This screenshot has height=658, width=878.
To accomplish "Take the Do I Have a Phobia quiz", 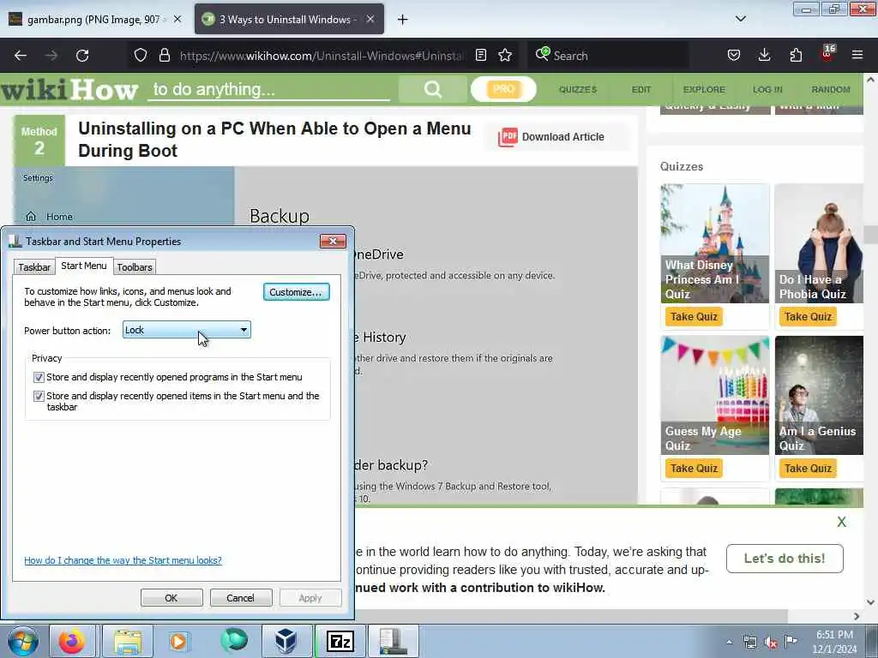I will pos(808,317).
